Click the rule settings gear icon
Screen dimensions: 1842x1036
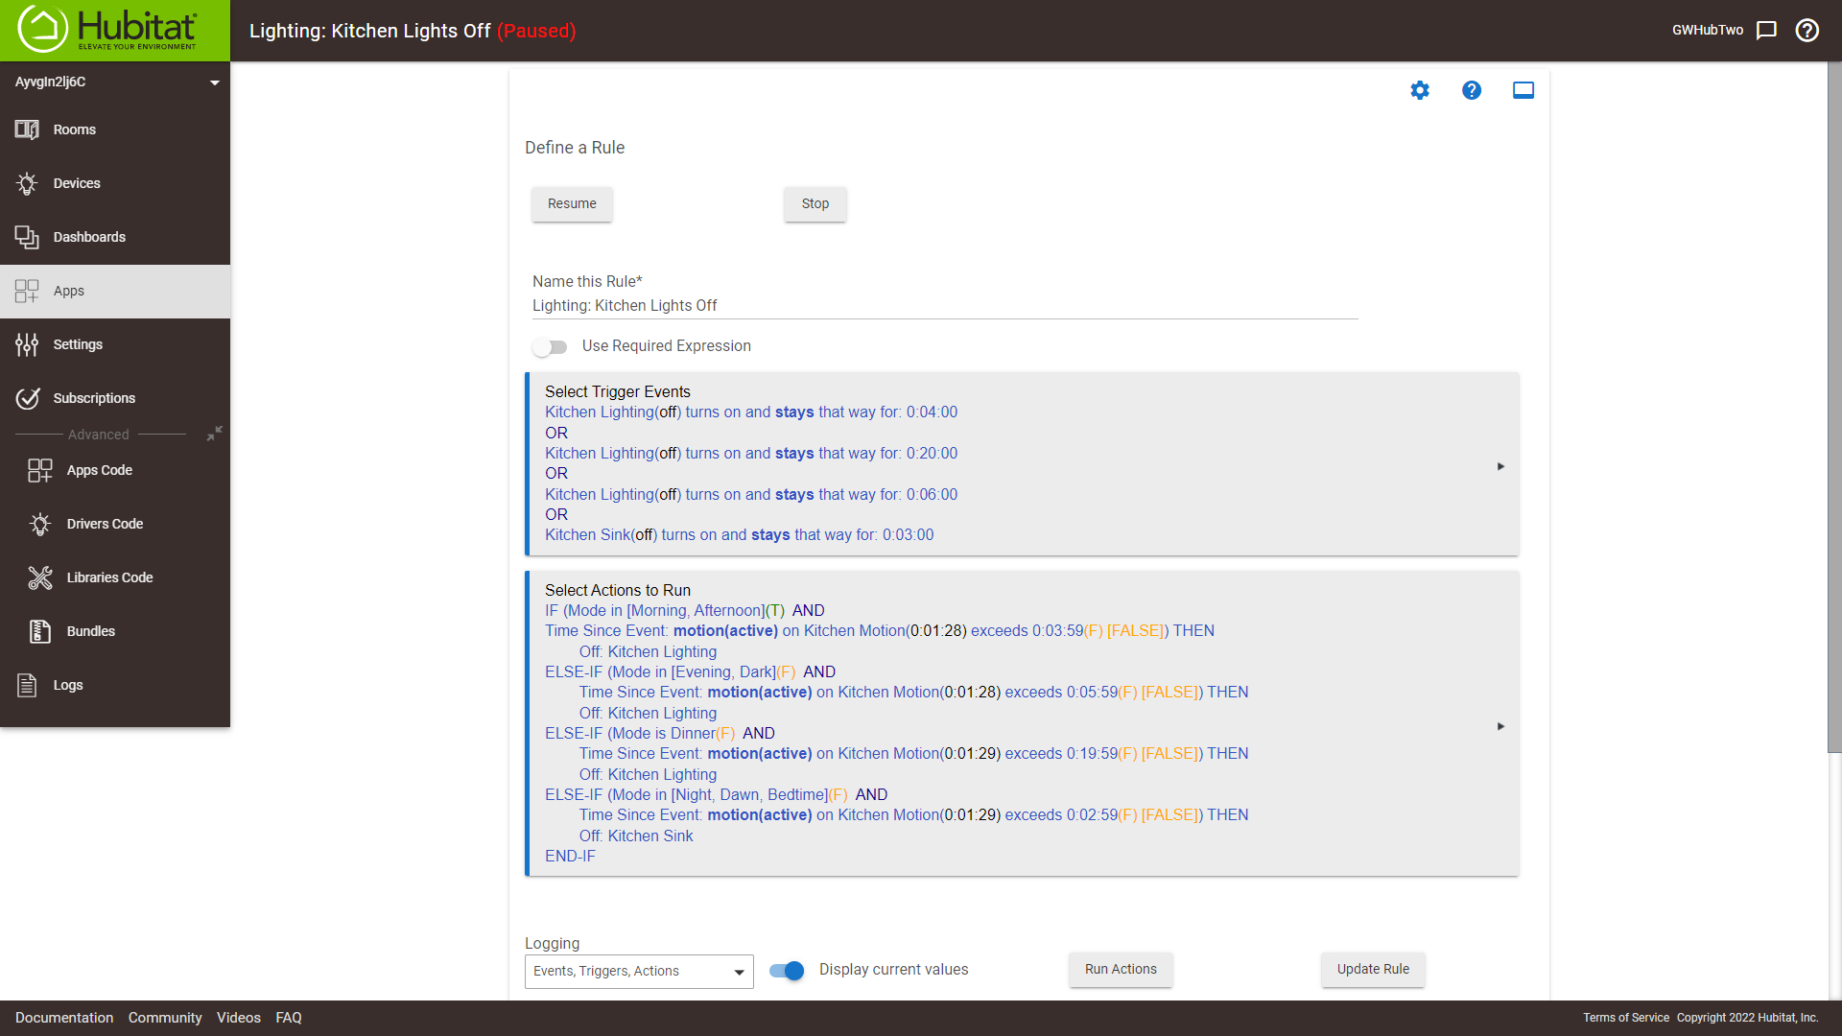click(x=1420, y=89)
